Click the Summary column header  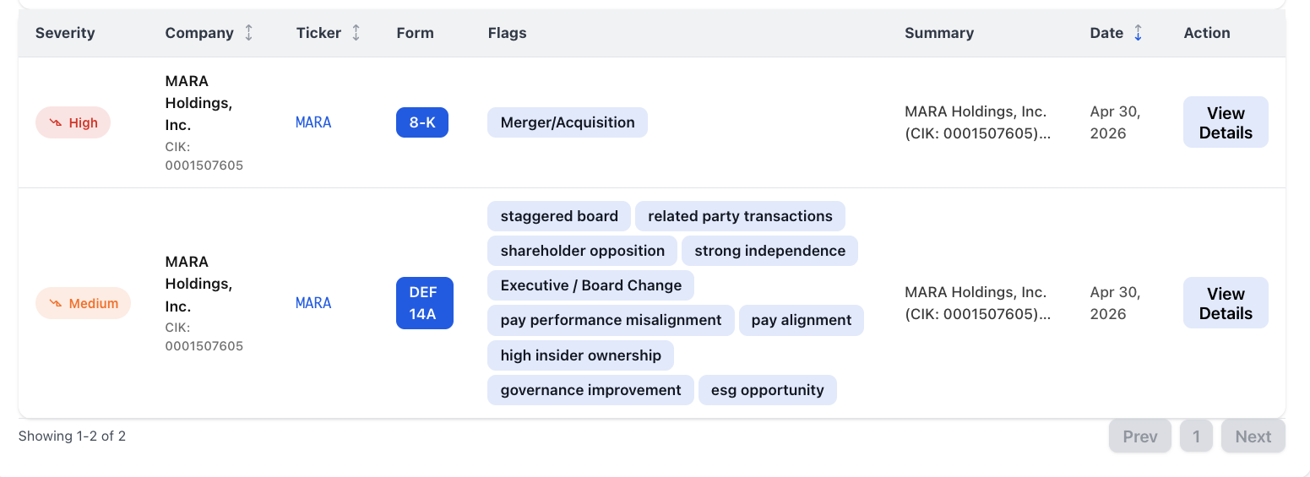coord(939,33)
